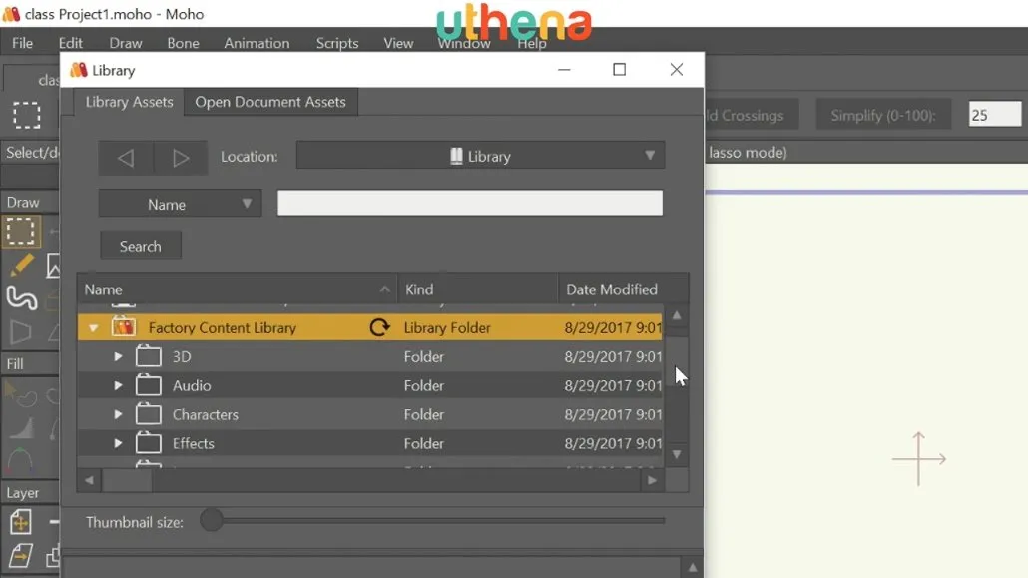Collapse the Factory Content Library tree row

(x=93, y=328)
